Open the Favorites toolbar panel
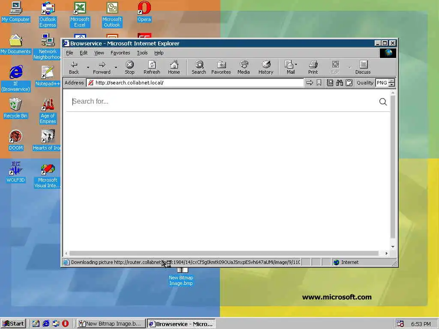Screen dimensions: 439x329 pyautogui.click(x=221, y=67)
